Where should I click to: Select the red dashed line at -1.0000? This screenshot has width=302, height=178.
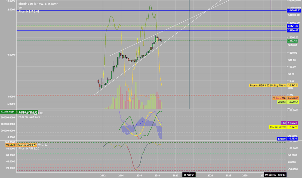coord(152,96)
